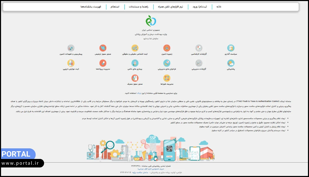Open the پشتیبانی support icon

(231, 63)
